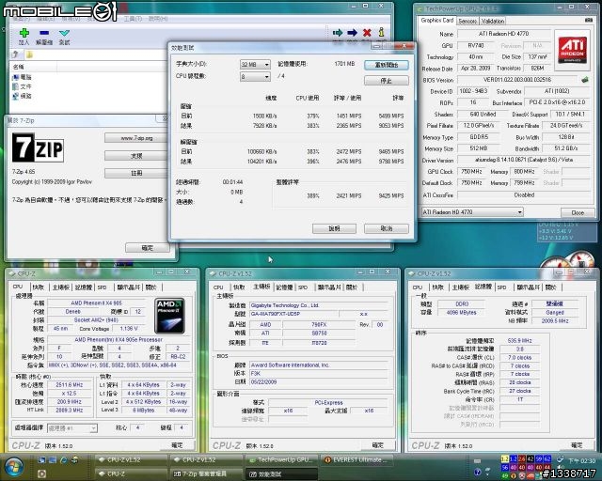Image resolution: width=602 pixels, height=481 pixels.
Task: Click the Name (名稱) column header in 7-Zip
Action: (34, 67)
